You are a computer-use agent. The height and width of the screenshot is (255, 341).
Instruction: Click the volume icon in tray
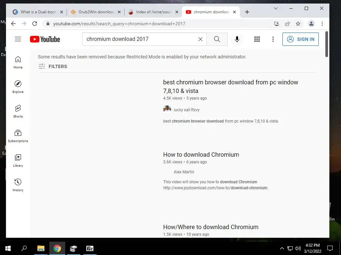click(298, 248)
